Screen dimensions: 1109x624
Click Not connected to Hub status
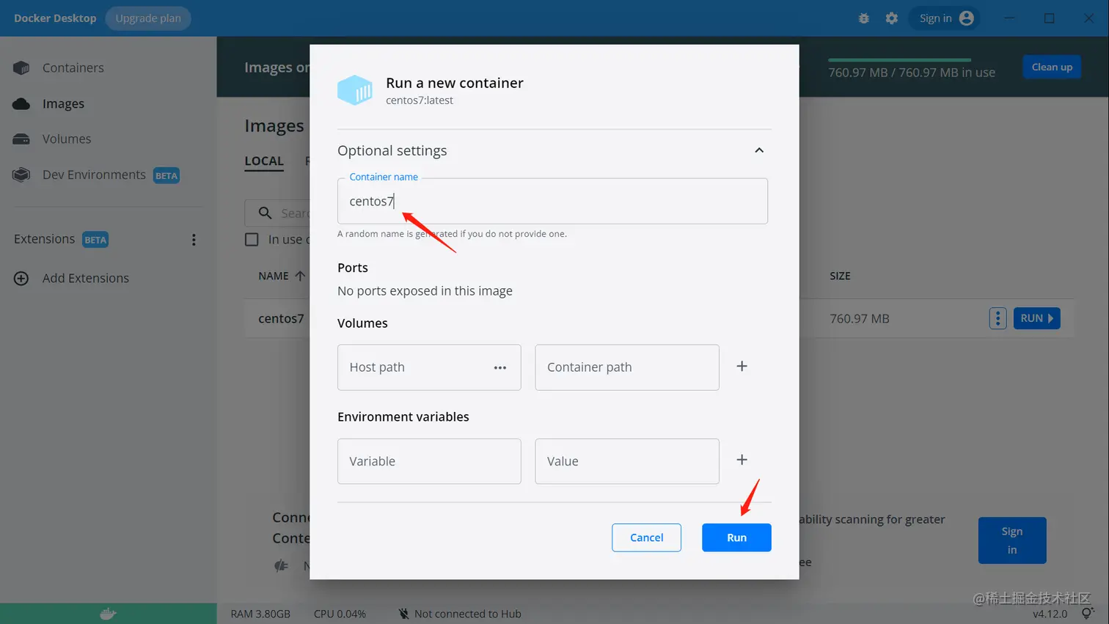[467, 614]
